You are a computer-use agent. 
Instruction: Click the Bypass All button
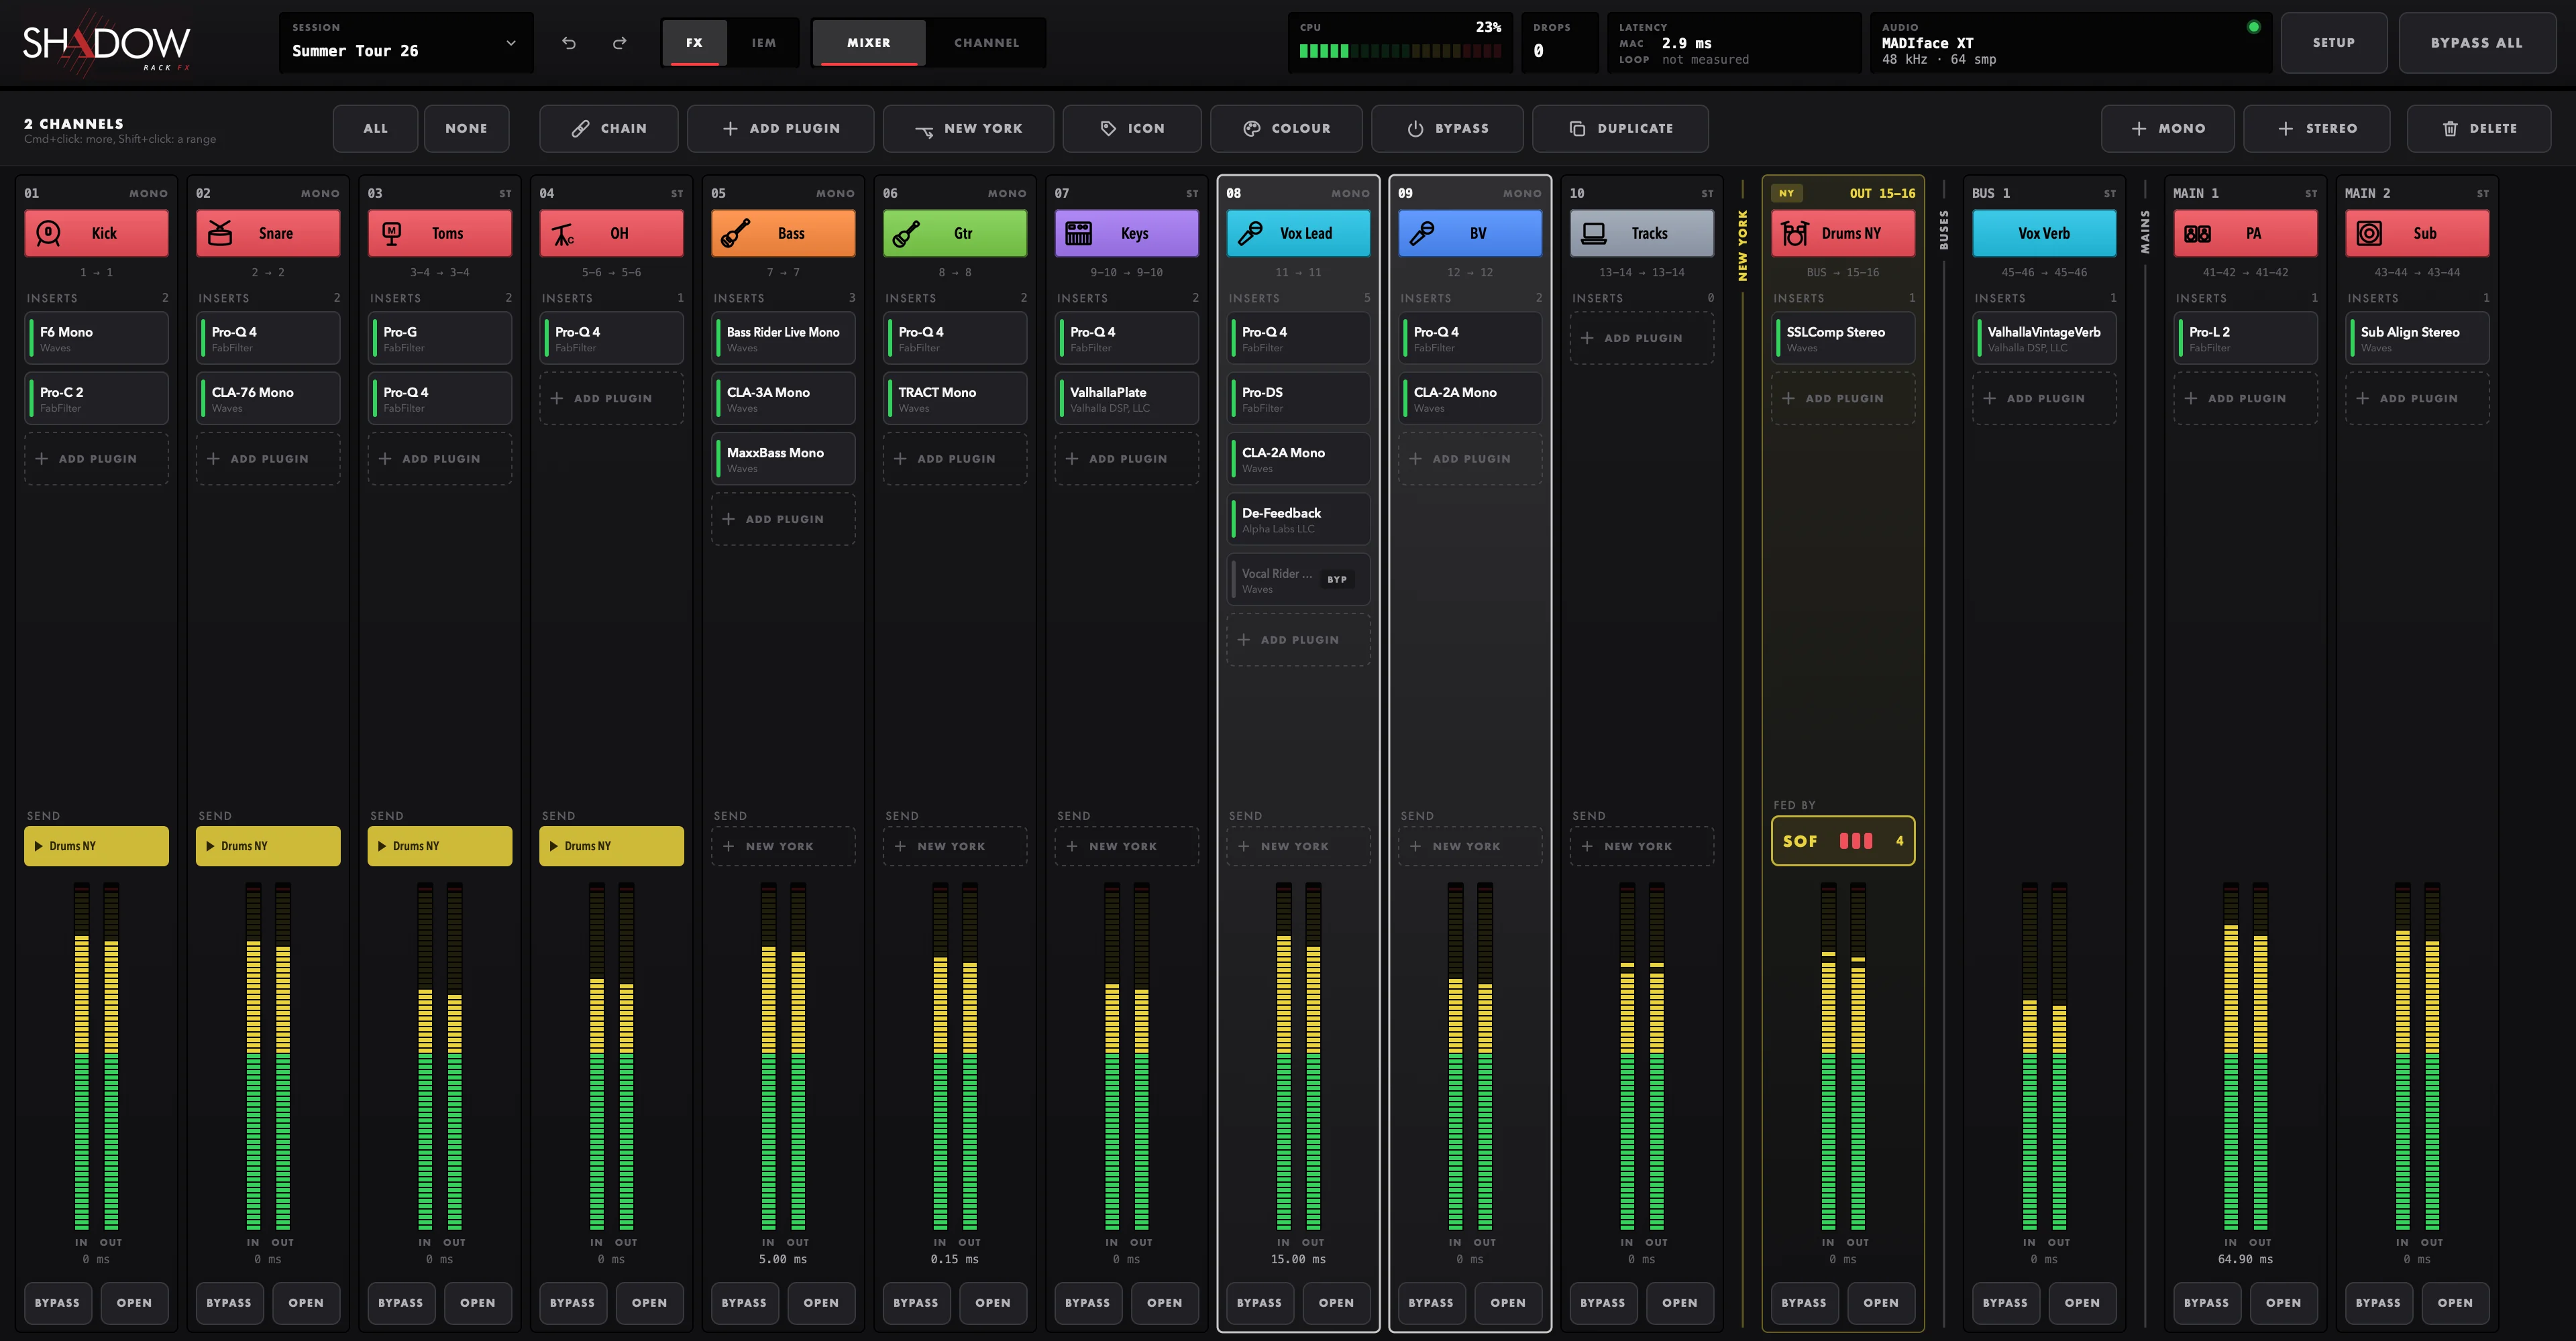(x=2477, y=43)
